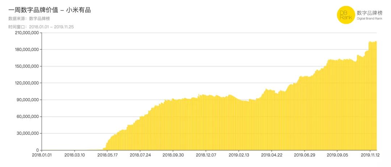The height and width of the screenshot is (167, 391).
Task: Click the 2019.06.29 x-axis date label
Action: [304, 155]
